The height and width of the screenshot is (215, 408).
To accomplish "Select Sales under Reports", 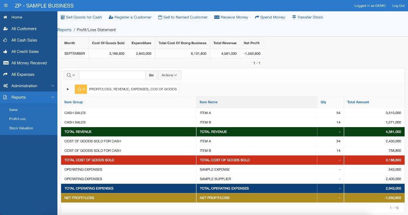I will (x=14, y=110).
